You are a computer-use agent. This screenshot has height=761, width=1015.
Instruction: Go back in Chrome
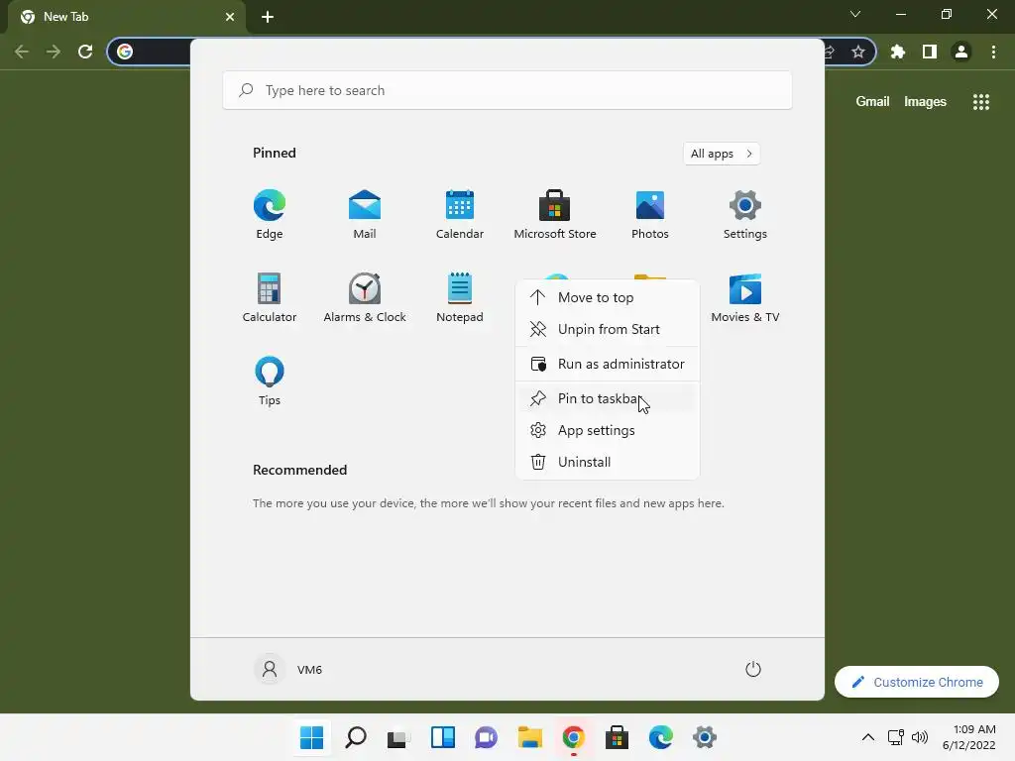[22, 52]
